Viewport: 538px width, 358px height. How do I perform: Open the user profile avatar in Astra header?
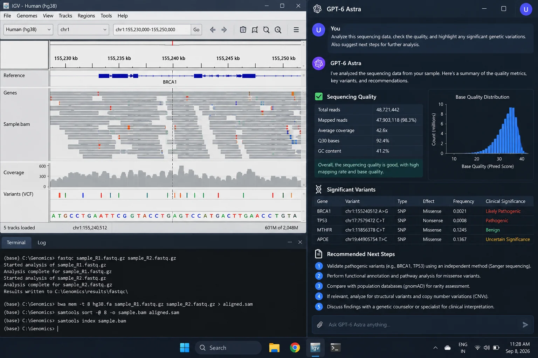[526, 9]
